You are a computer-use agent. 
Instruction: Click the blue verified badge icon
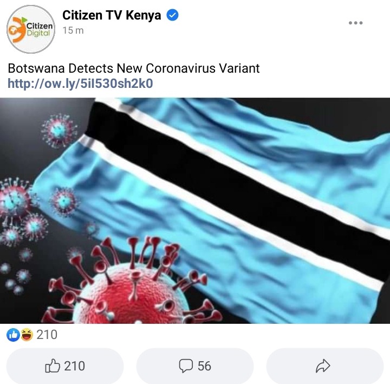click(x=172, y=15)
